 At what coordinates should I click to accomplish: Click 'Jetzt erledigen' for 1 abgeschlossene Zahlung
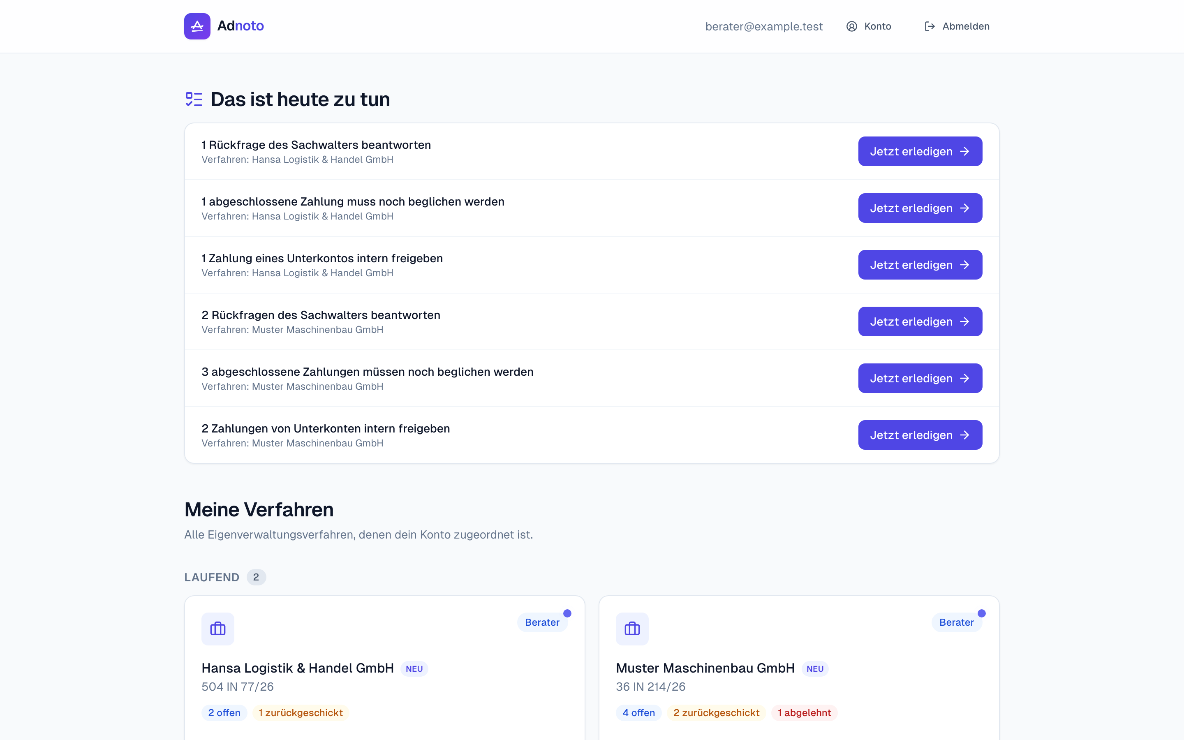pyautogui.click(x=920, y=208)
